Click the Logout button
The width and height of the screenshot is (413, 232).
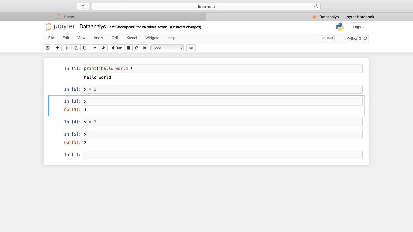(358, 27)
